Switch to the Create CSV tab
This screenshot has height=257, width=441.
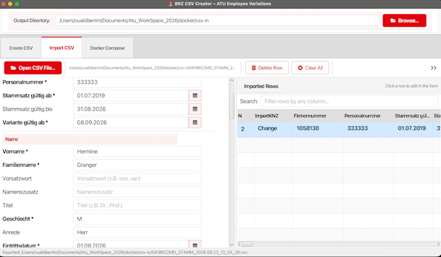(x=21, y=48)
